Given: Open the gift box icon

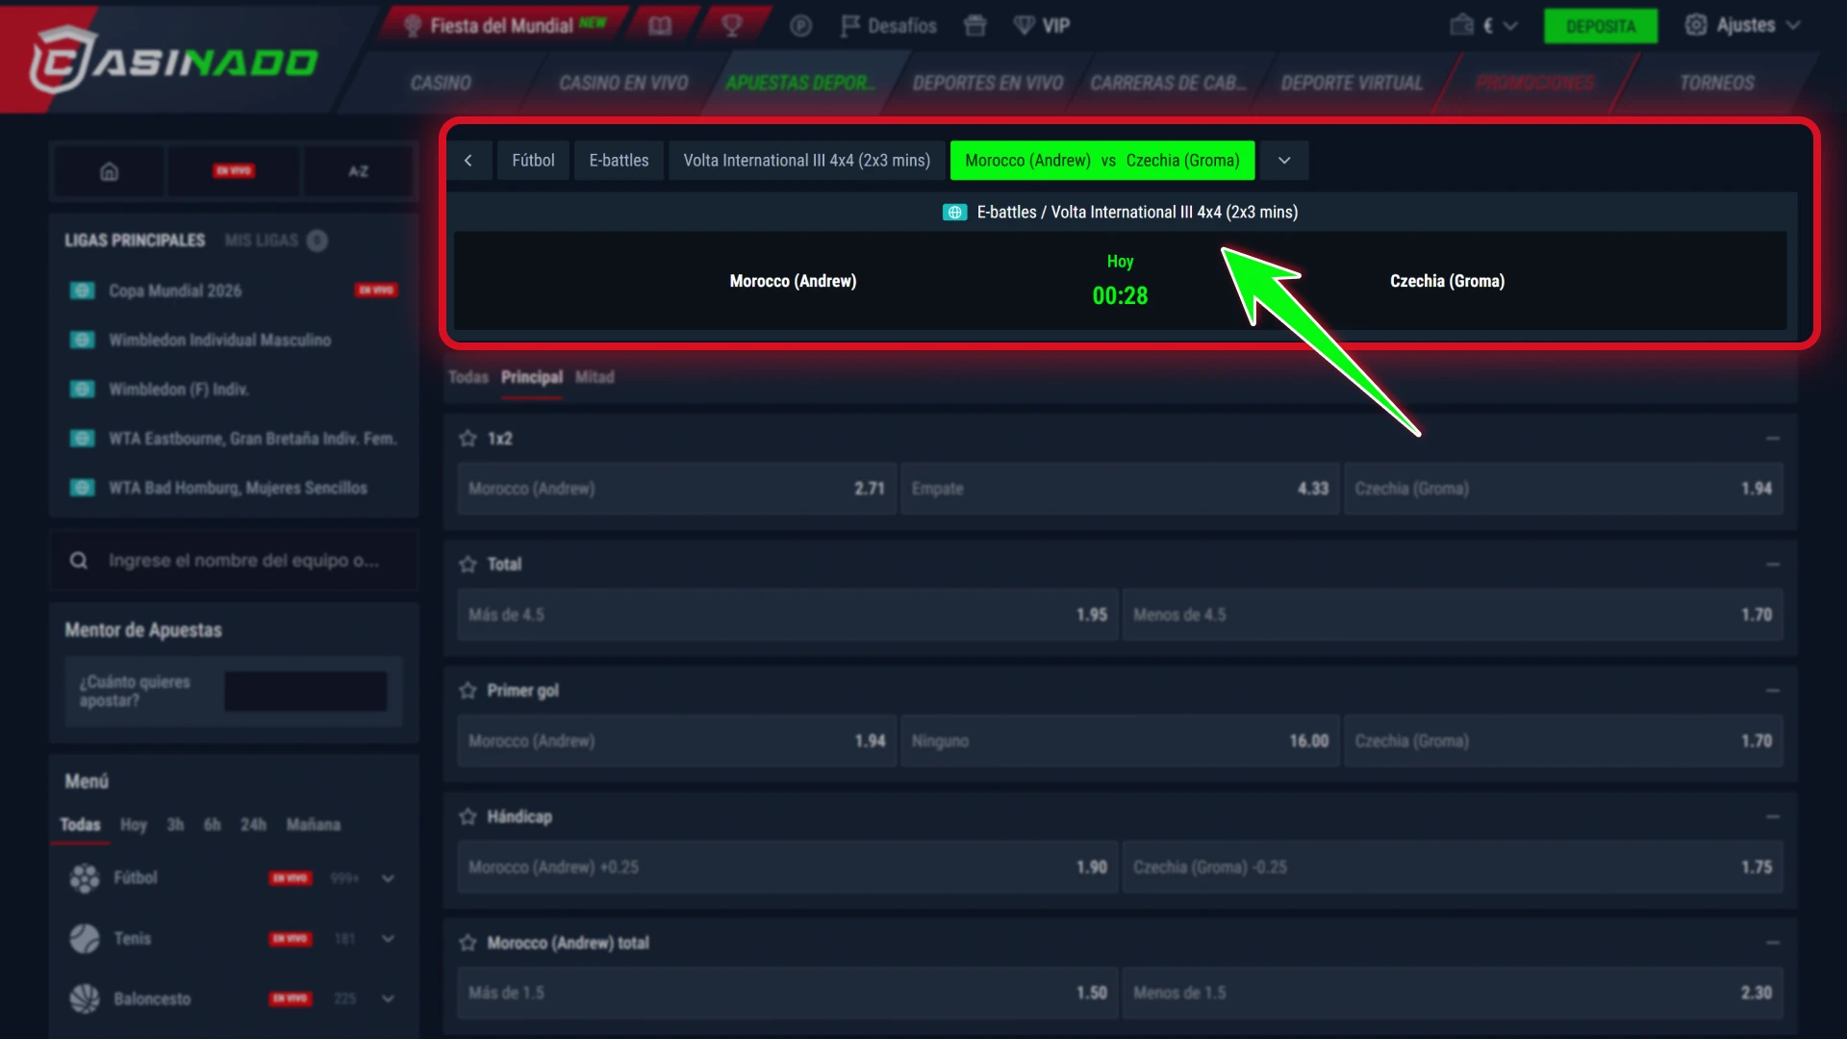Looking at the screenshot, I should [974, 26].
